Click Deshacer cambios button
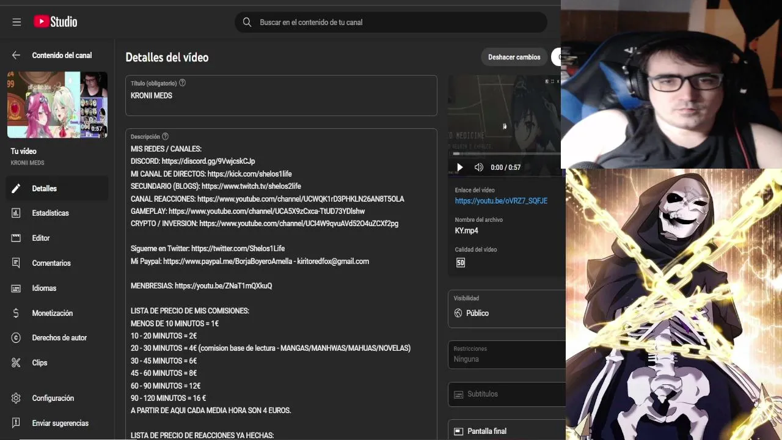The height and width of the screenshot is (440, 782). 514,57
